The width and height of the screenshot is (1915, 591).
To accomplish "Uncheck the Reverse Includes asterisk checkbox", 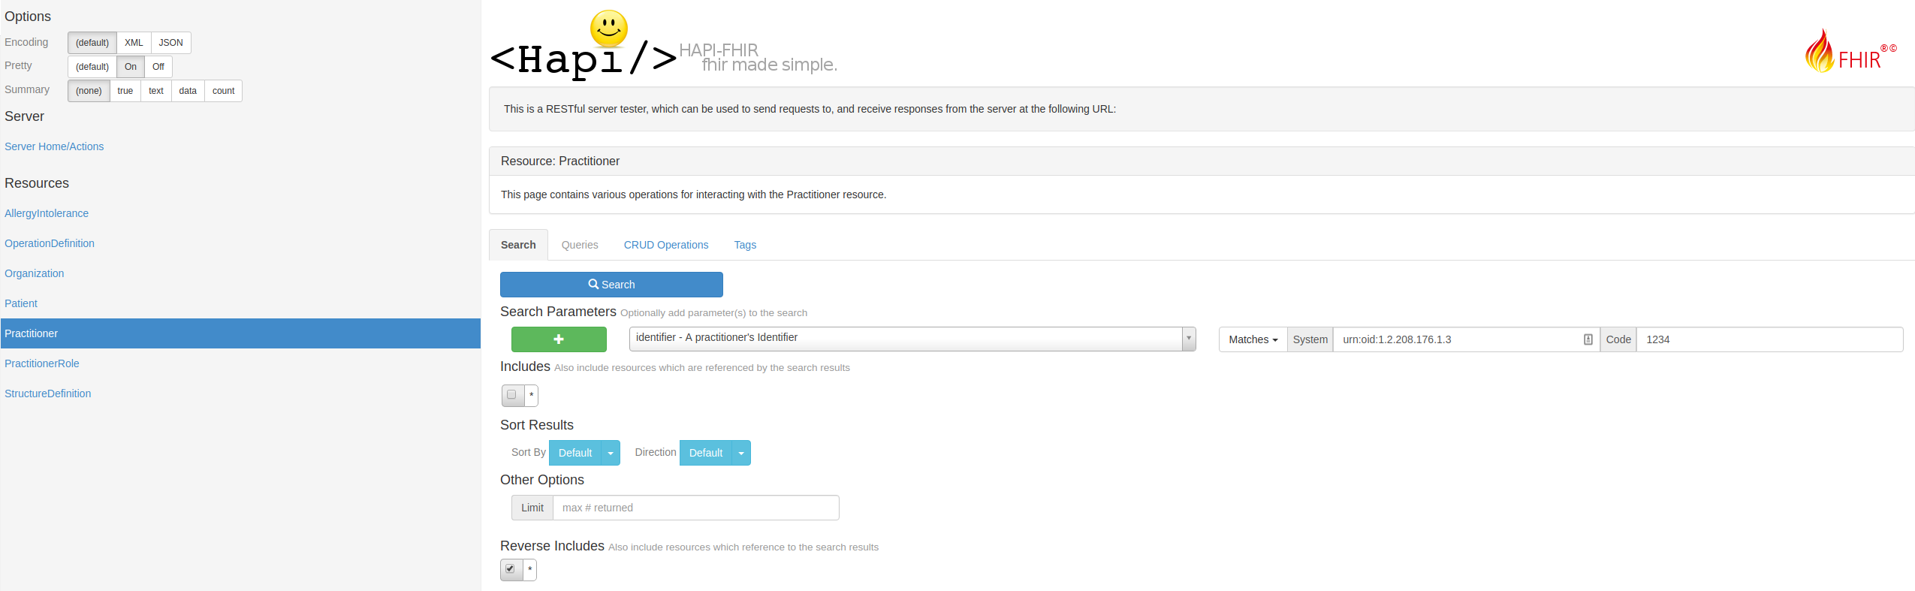I will point(511,569).
